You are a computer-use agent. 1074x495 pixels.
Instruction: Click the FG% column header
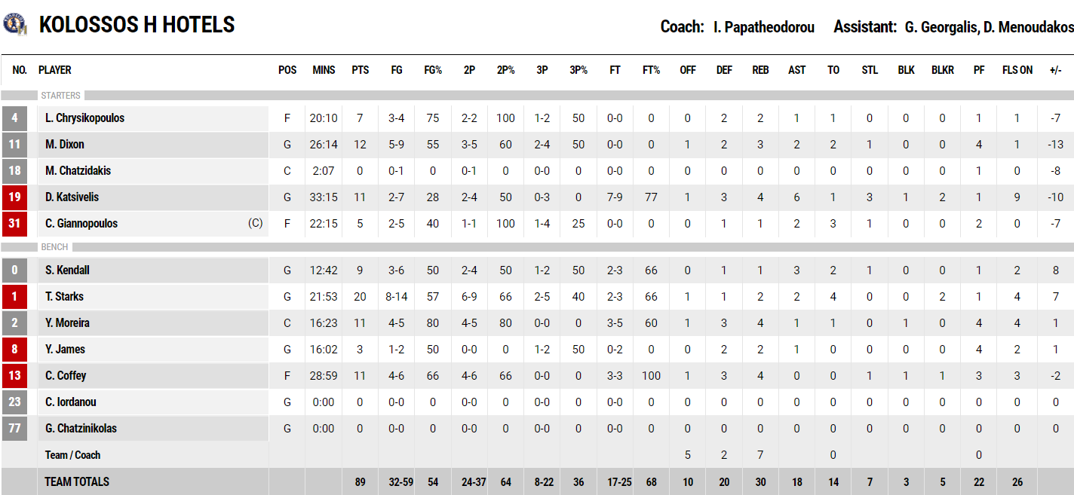point(433,70)
